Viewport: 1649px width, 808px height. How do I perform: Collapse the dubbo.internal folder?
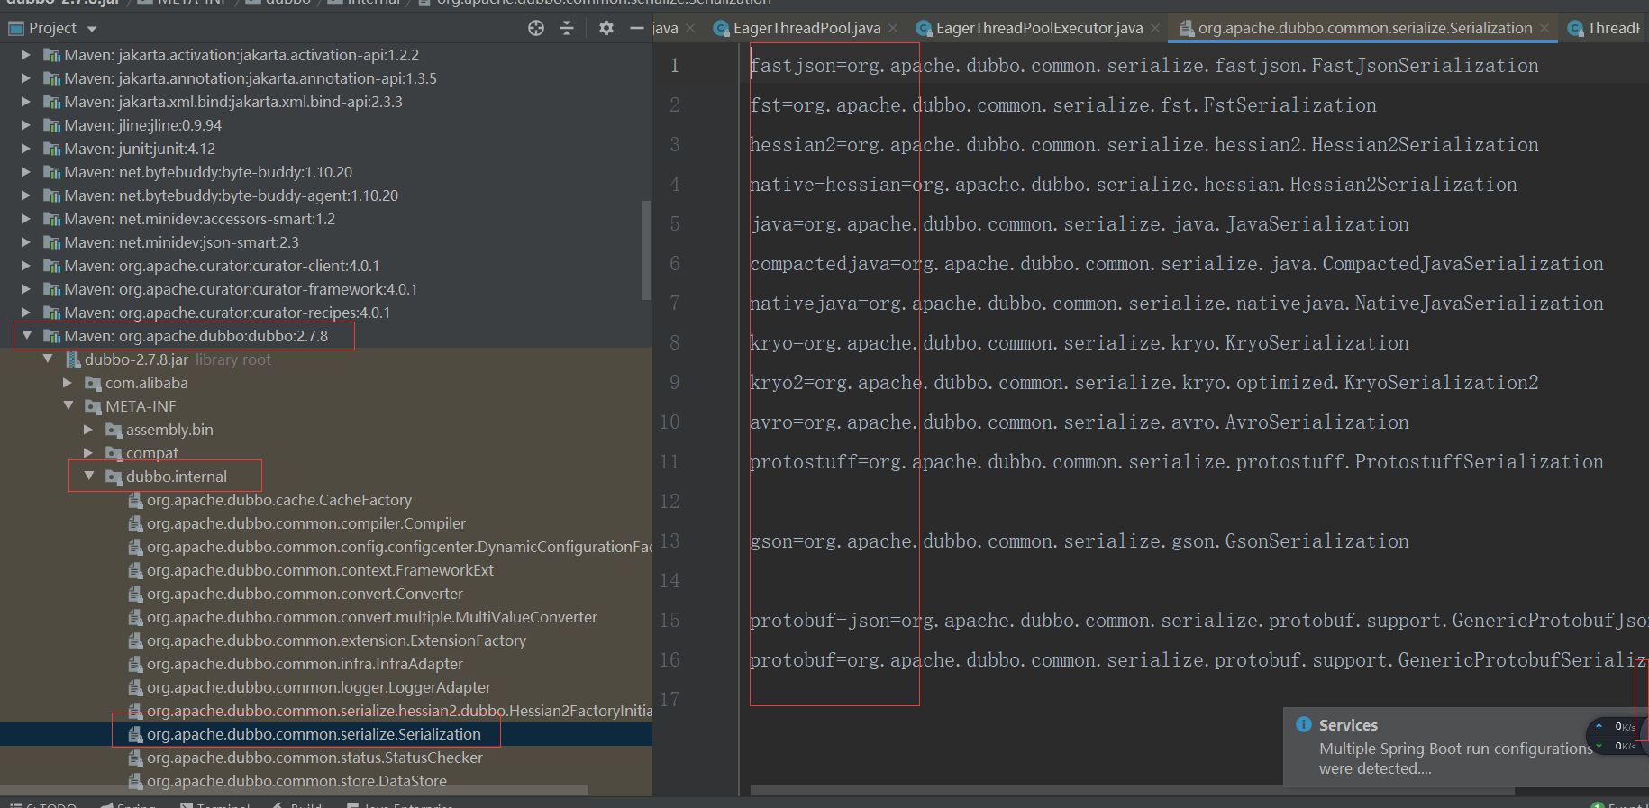pyautogui.click(x=88, y=476)
